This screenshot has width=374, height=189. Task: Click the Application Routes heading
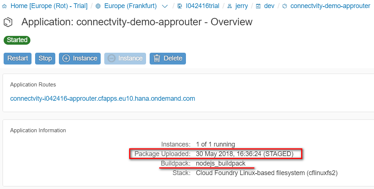[x=33, y=85]
